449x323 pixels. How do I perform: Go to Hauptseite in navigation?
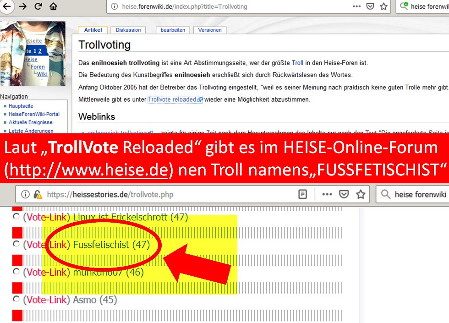21,106
